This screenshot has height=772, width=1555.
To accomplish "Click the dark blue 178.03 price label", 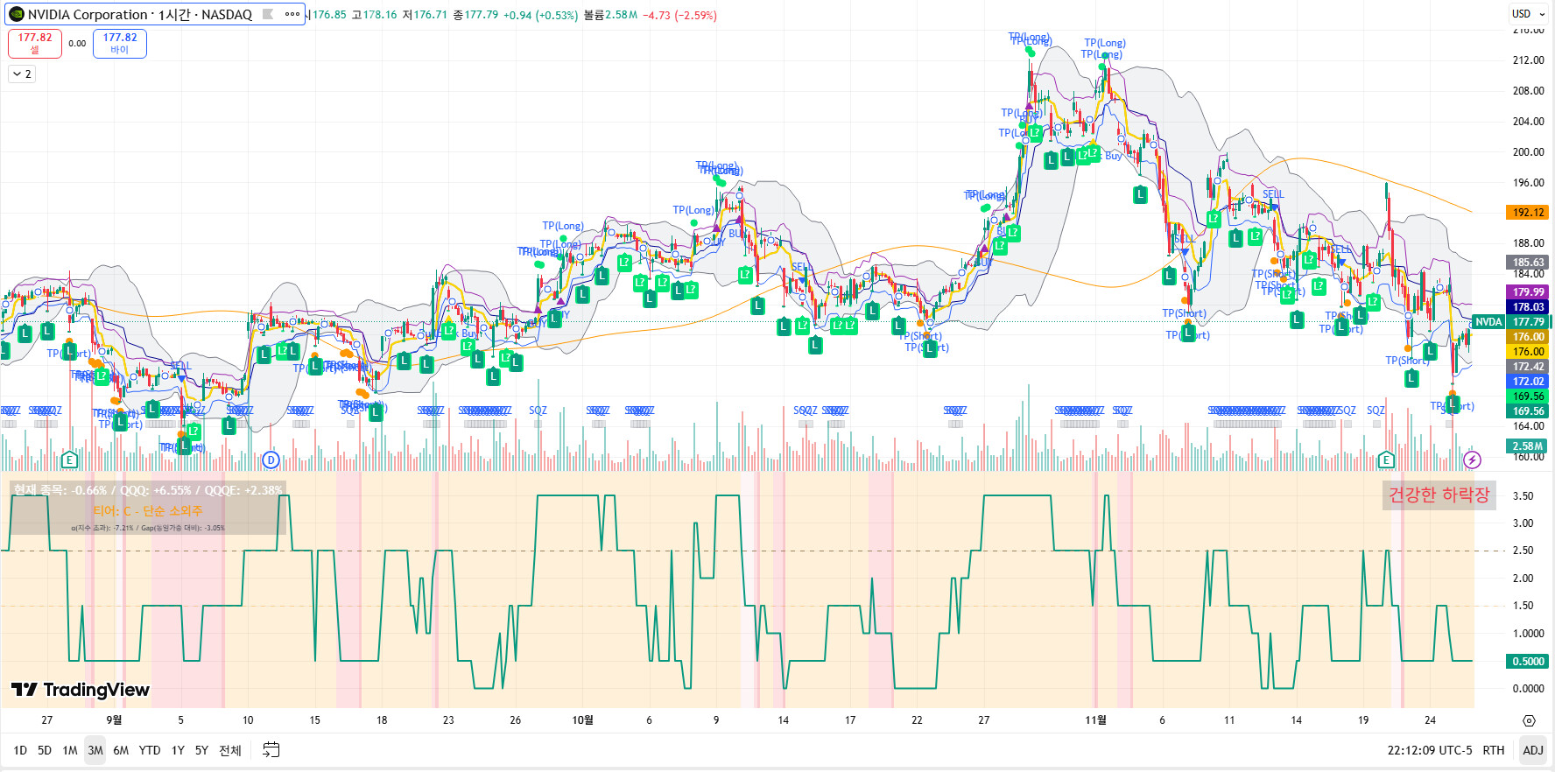I will tap(1528, 307).
